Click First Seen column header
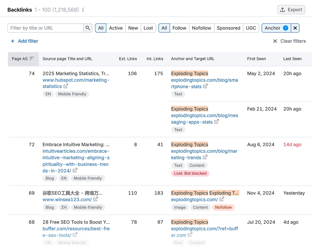This screenshot has height=247, width=312. 256,59
